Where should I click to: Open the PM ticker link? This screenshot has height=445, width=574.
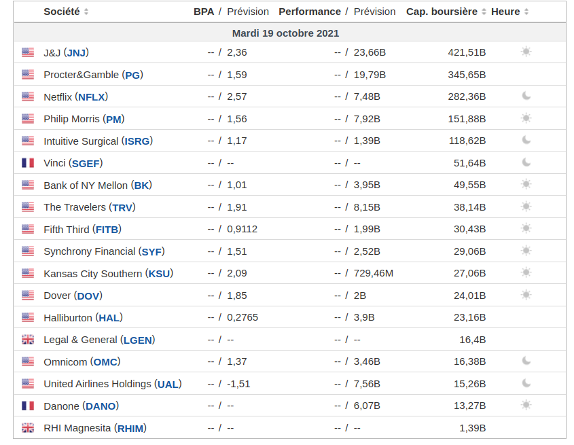coord(113,120)
